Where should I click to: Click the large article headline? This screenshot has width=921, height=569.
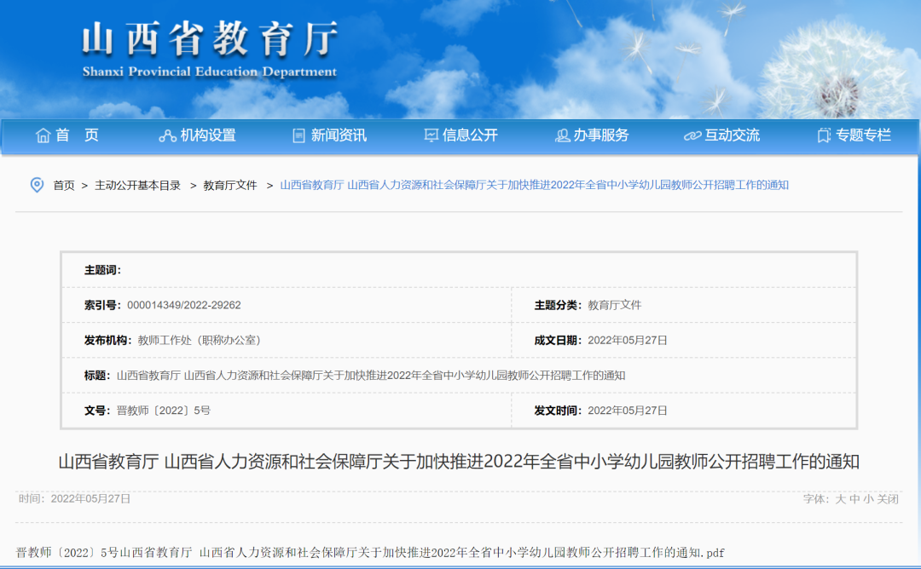(459, 462)
